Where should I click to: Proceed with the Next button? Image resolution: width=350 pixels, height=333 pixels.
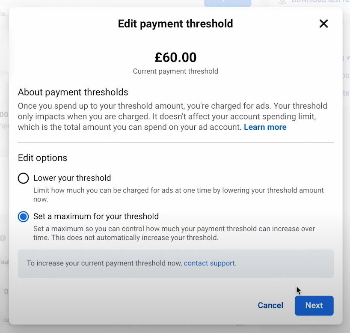point(314,306)
